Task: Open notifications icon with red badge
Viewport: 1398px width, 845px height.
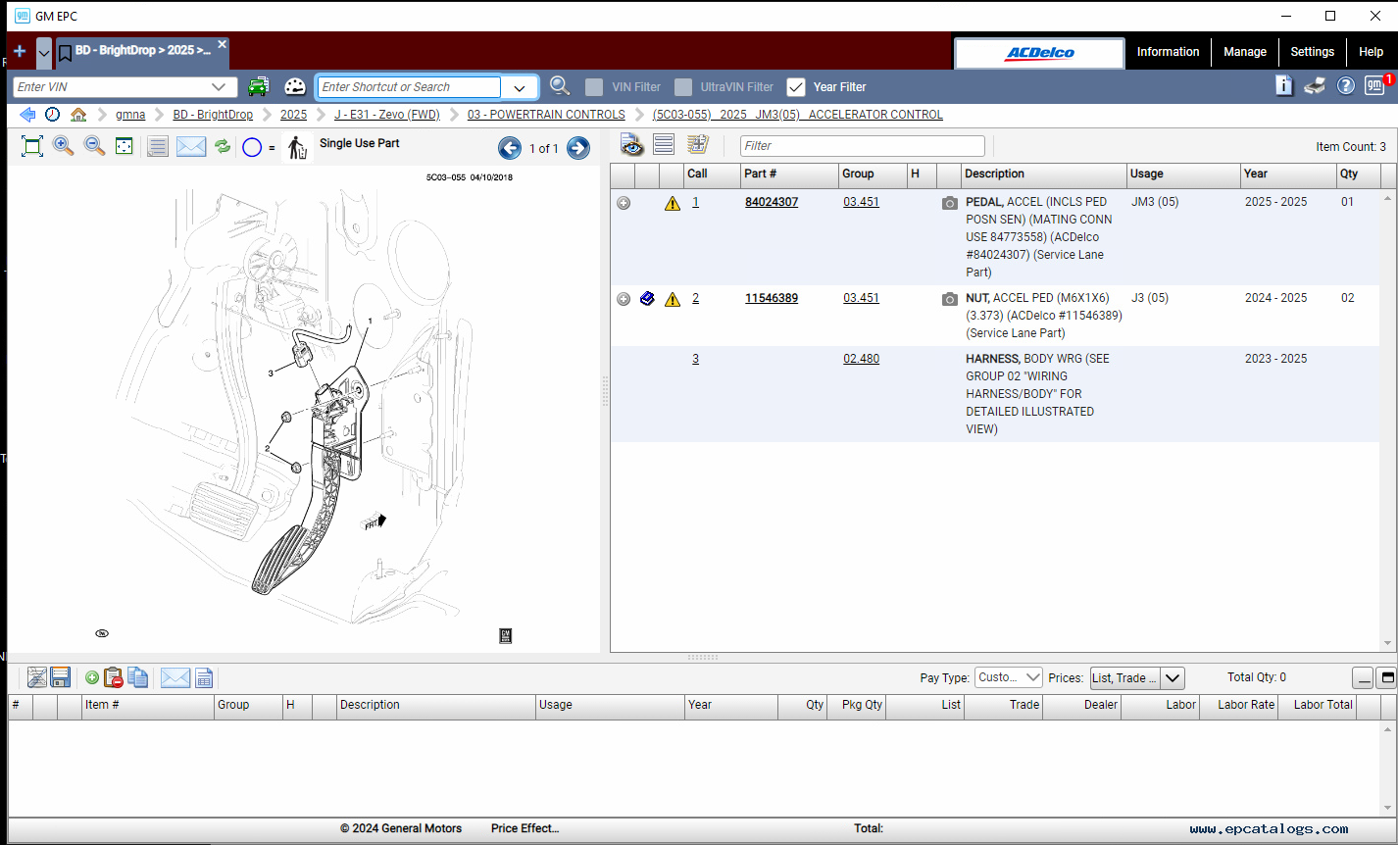Action: [1377, 84]
